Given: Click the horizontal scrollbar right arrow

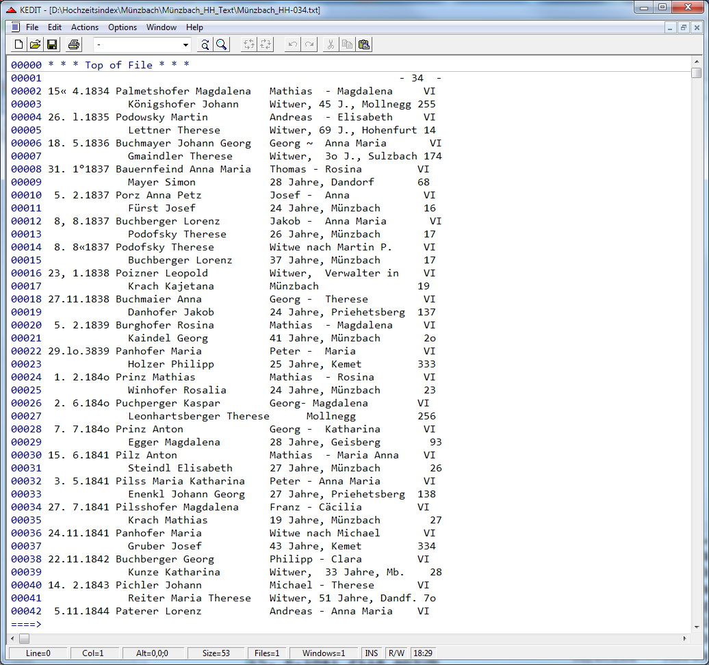Looking at the screenshot, I should (685, 638).
